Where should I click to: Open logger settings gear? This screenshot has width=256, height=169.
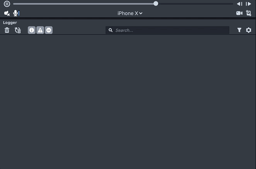click(249, 30)
